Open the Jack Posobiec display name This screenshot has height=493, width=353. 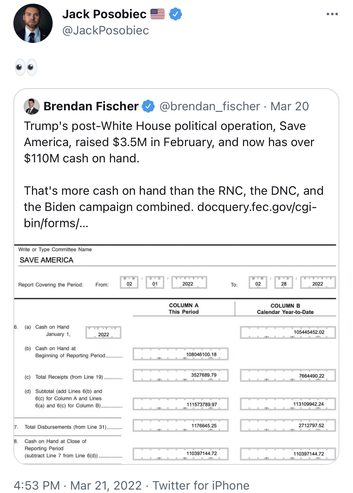tap(104, 14)
